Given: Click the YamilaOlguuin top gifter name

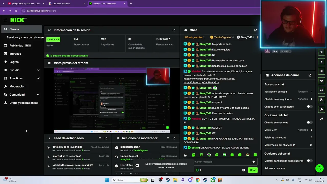Looking at the screenshot, I should [x=222, y=37].
